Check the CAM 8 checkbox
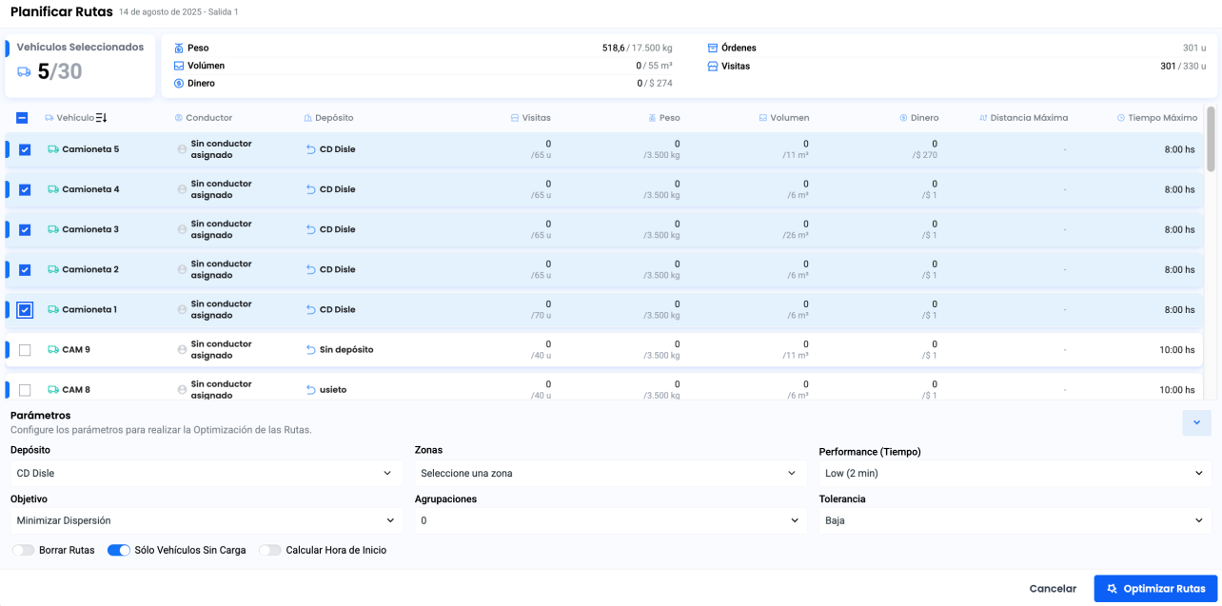This screenshot has width=1222, height=606. tap(25, 390)
